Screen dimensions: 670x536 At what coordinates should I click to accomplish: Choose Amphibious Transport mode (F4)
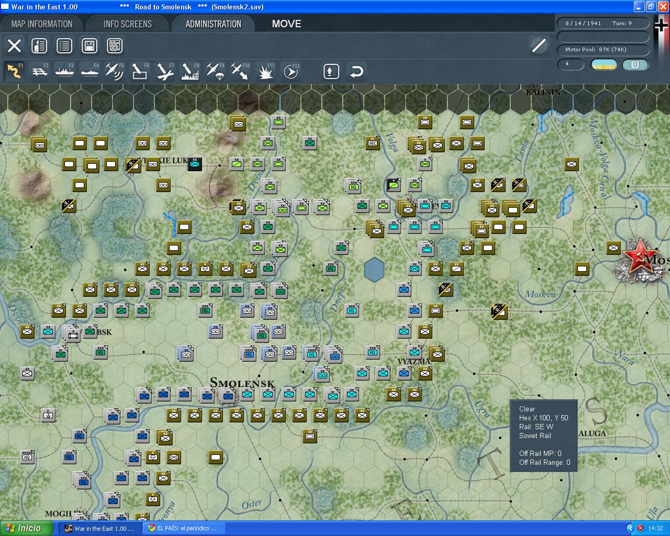tap(90, 71)
